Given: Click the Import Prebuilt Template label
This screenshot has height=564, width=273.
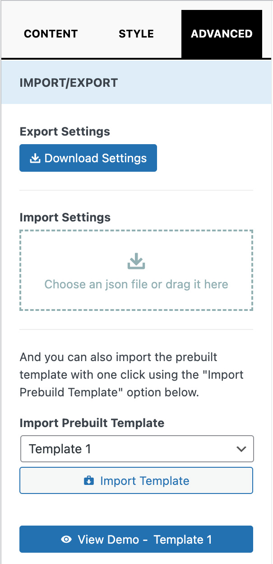Looking at the screenshot, I should [92, 423].
